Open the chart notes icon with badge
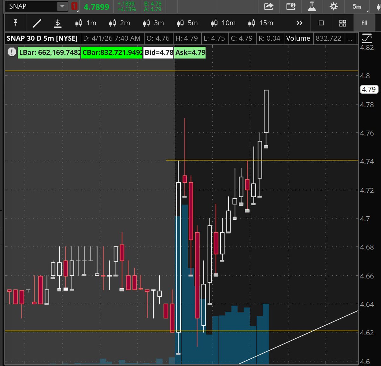Viewport: 381px width, 366px height. tap(291, 6)
